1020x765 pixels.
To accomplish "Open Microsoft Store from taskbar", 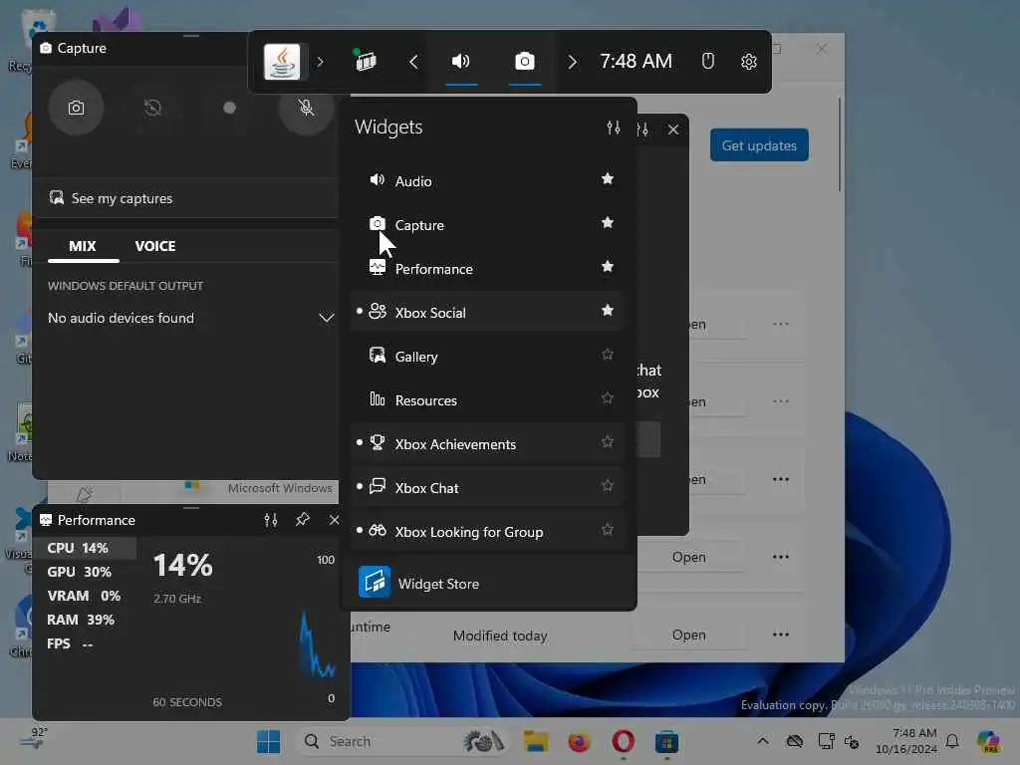I will [666, 741].
